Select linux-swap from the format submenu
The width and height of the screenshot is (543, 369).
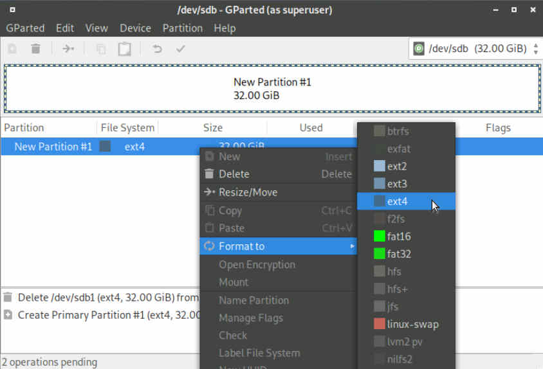(x=406, y=325)
